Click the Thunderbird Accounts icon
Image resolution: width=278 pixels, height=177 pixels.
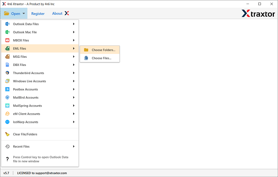pos(7,73)
